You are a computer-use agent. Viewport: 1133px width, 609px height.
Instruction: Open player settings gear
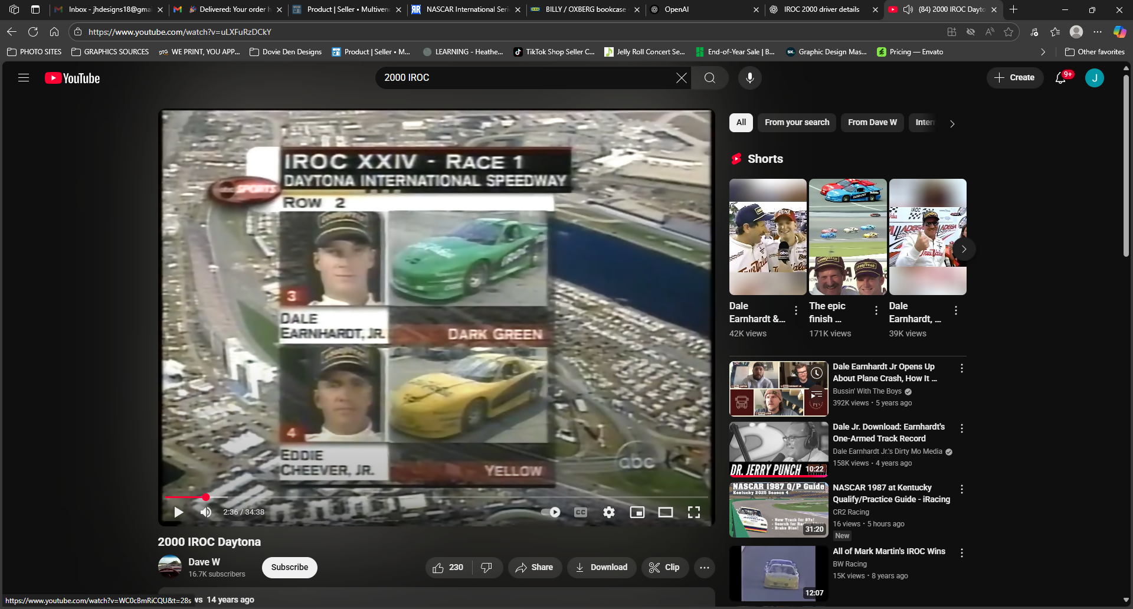609,512
